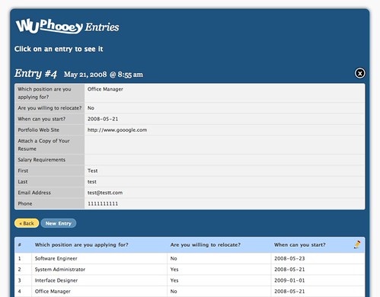Click the 'Office Manager' value in Entry #4

[x=105, y=89]
